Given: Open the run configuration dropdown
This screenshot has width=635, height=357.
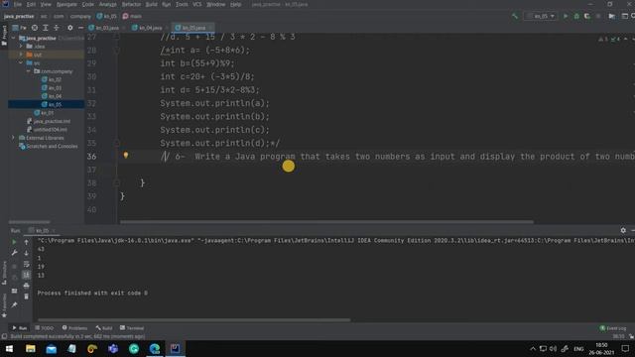Looking at the screenshot, I should pos(541,16).
